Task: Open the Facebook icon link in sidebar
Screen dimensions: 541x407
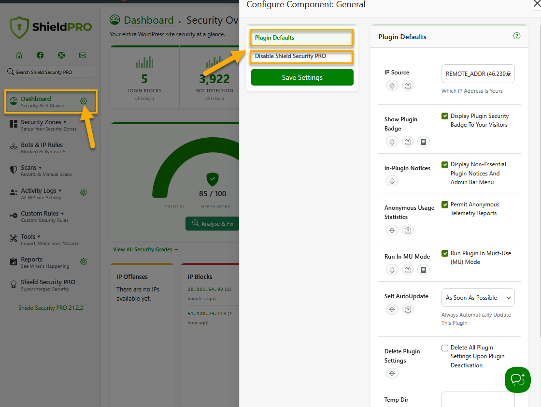Action: [x=40, y=55]
